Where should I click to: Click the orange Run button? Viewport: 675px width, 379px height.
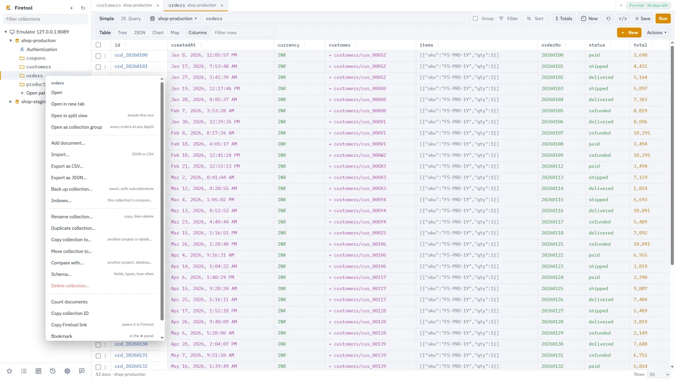[x=663, y=19]
